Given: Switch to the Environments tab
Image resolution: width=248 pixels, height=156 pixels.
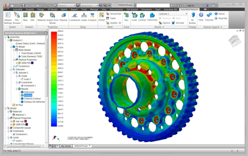Looking at the screenshot, I should (x=116, y=9).
